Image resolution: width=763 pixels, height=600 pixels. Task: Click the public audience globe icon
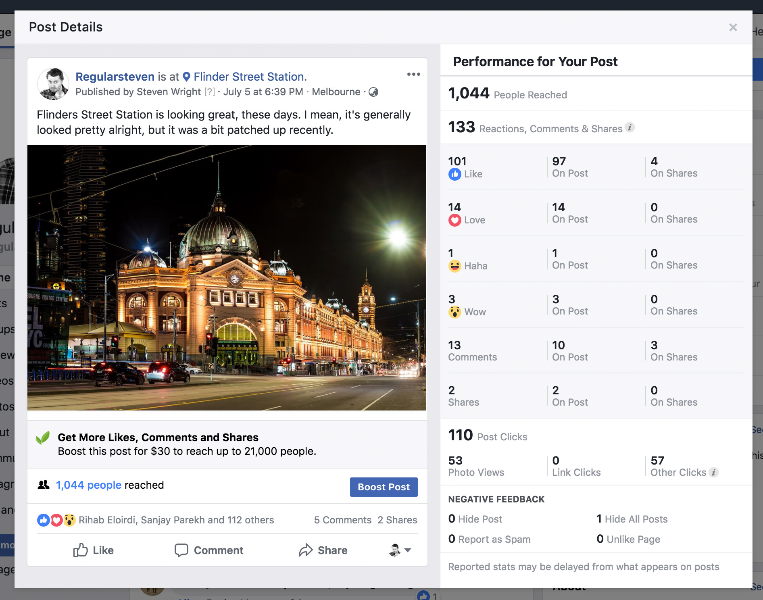[374, 92]
